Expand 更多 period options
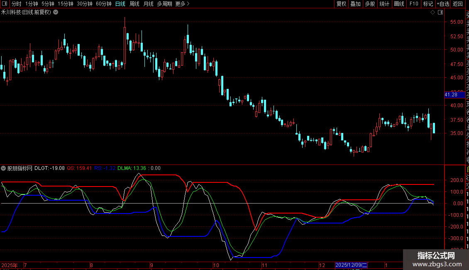The width and height of the screenshot is (469, 270). point(182,4)
